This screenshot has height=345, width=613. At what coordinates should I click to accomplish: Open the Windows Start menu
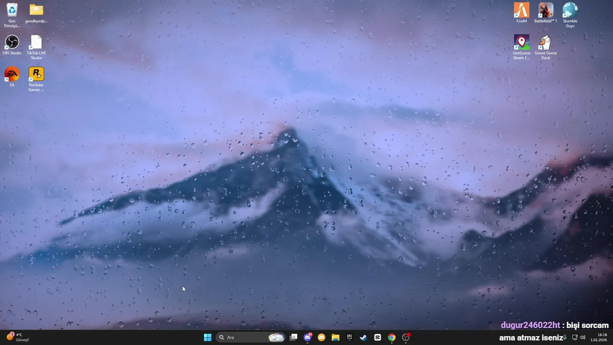[207, 337]
